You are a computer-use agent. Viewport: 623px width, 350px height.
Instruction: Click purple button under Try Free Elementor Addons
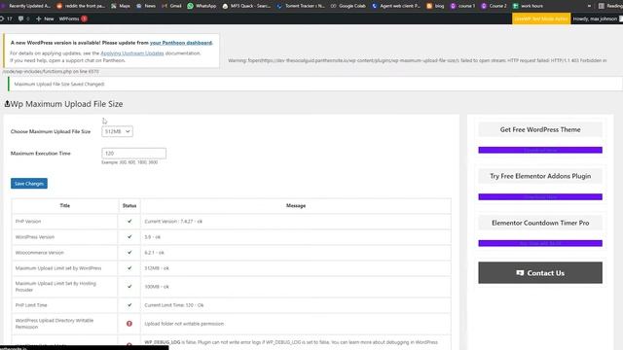coord(540,196)
